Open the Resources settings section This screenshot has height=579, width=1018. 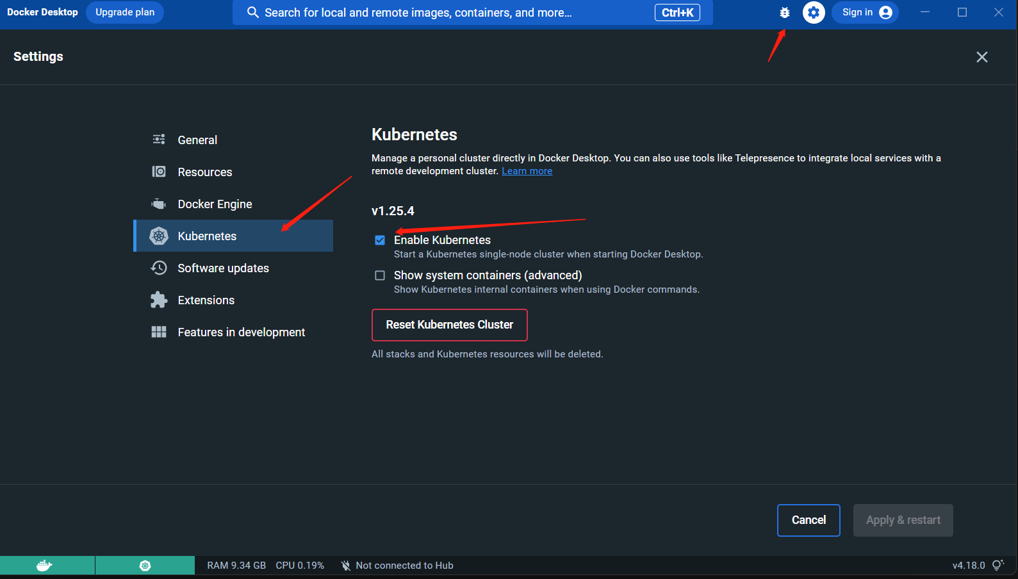tap(233, 172)
